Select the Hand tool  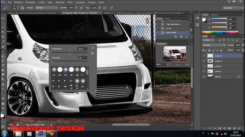pos(3,104)
